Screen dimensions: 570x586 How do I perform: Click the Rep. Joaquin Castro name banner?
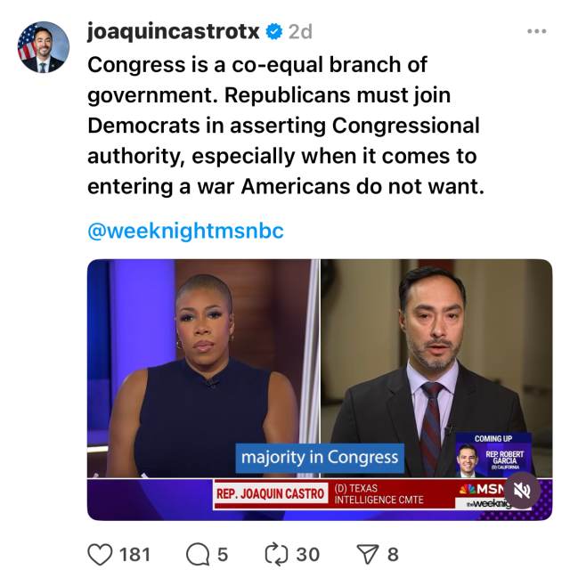[x=271, y=493]
